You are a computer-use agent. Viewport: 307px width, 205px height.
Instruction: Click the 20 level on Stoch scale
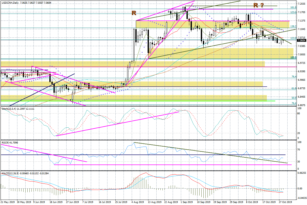point(299,133)
